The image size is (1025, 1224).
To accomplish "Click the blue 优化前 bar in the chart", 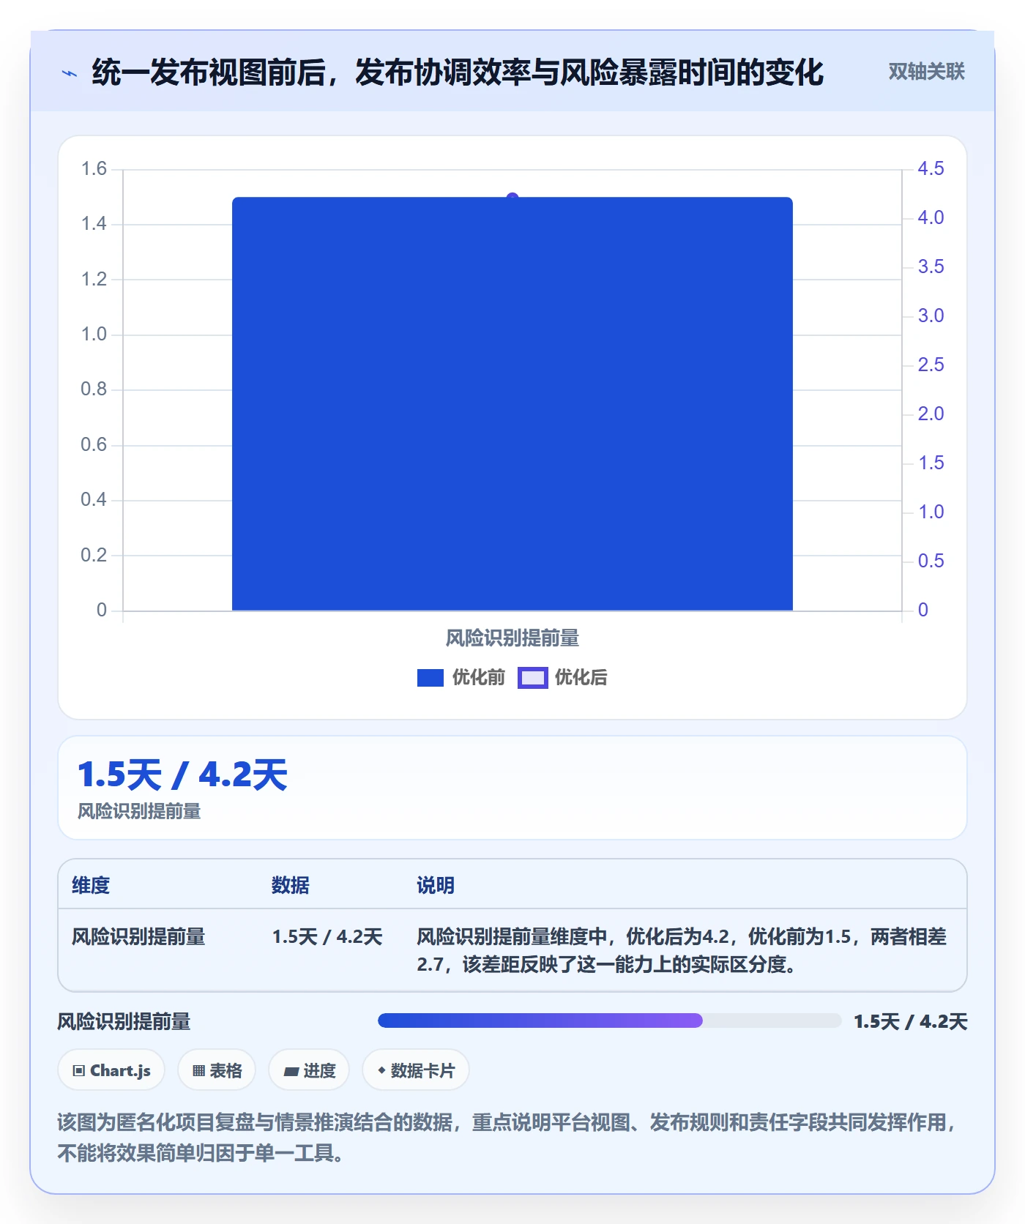I will [512, 403].
